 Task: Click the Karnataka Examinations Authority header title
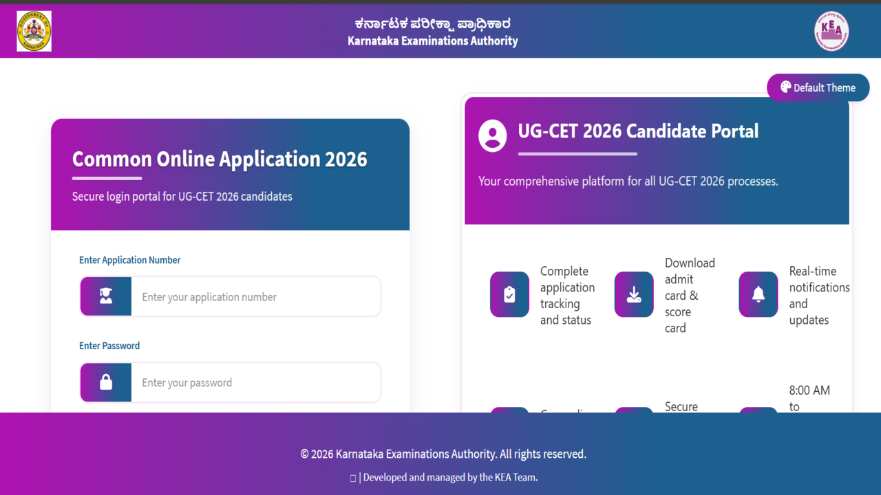click(x=432, y=41)
